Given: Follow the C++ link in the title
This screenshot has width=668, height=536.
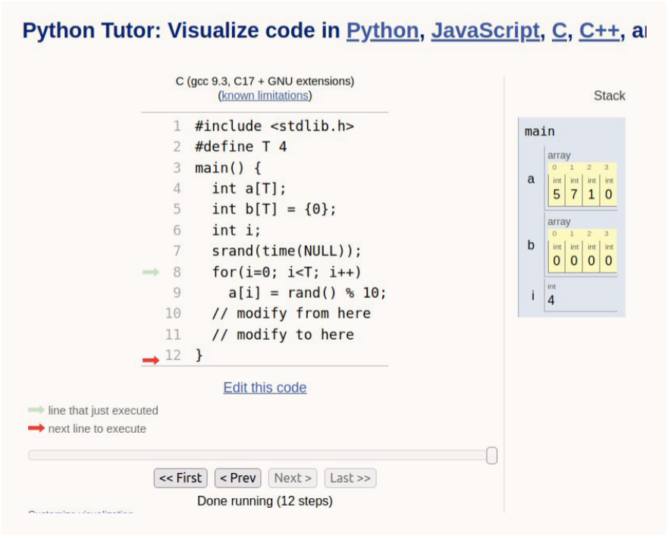Looking at the screenshot, I should 599,30.
